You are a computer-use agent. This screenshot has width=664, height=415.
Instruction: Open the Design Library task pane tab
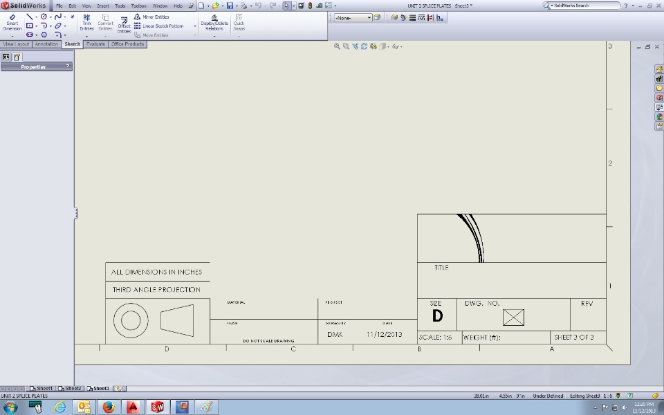coord(659,78)
